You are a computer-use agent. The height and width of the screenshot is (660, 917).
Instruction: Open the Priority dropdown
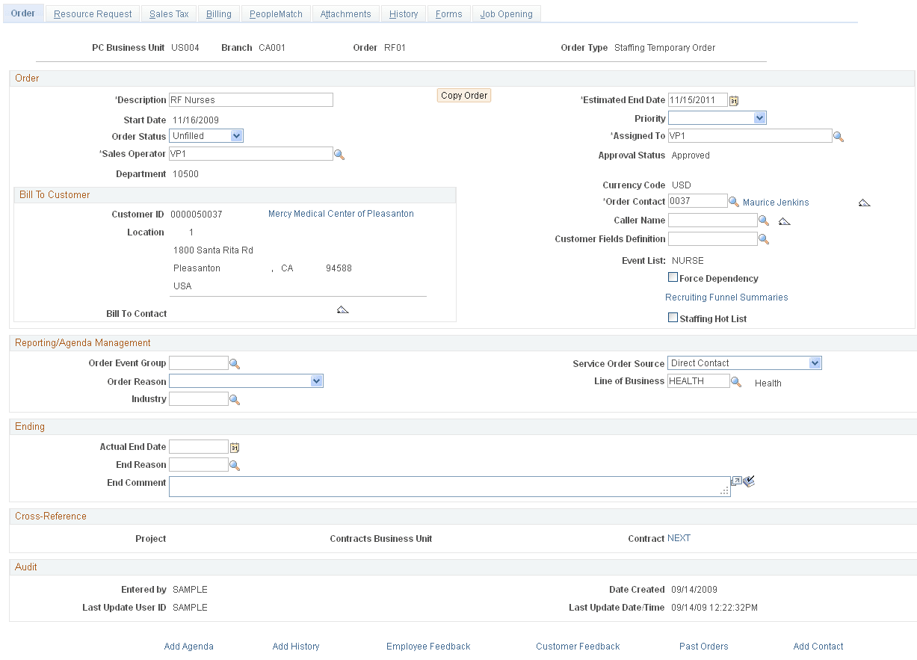click(760, 117)
